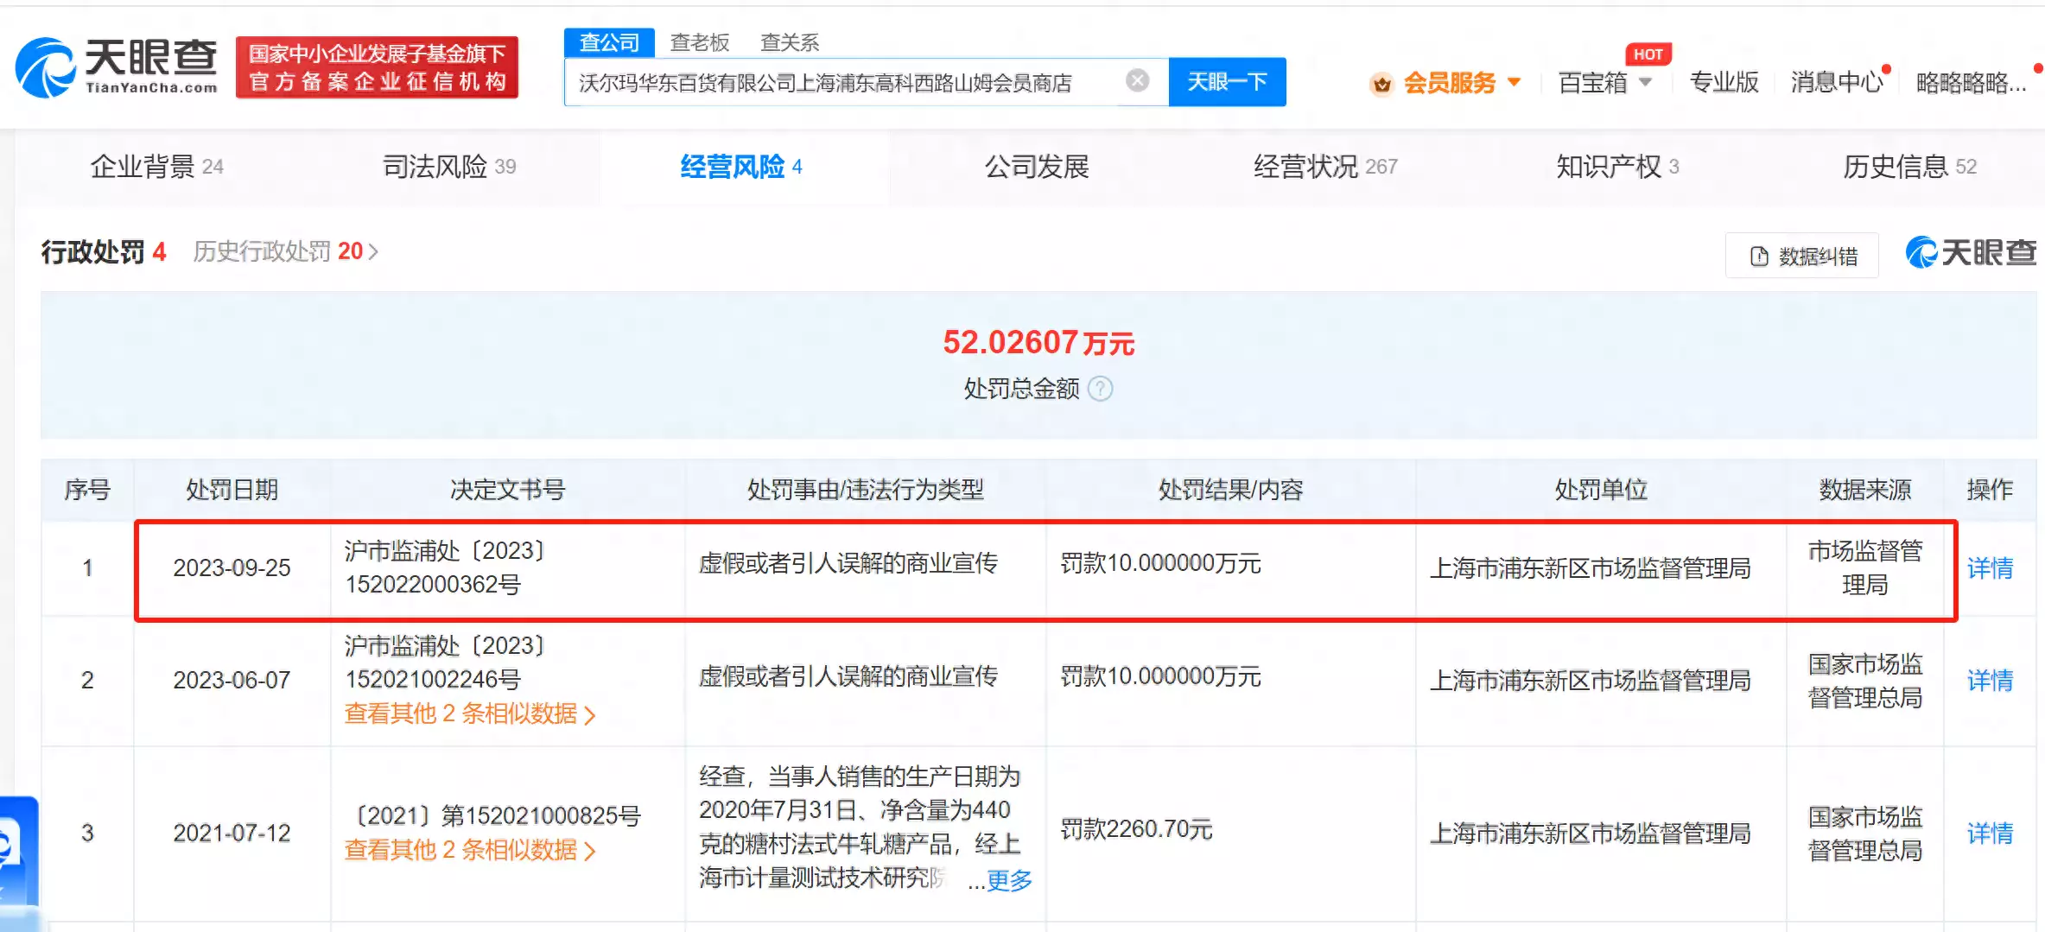Click the 序号 column header
Image resolution: width=2045 pixels, height=932 pixels.
[86, 490]
